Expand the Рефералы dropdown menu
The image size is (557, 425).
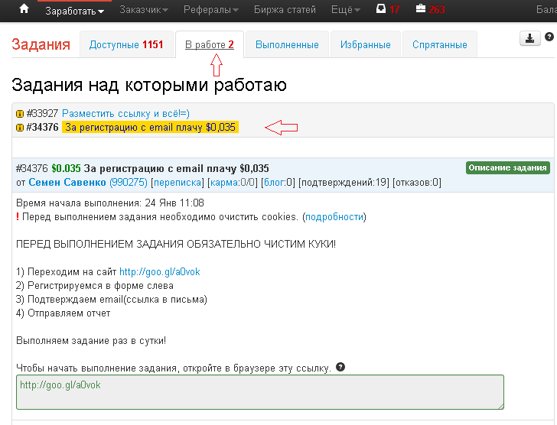click(210, 10)
